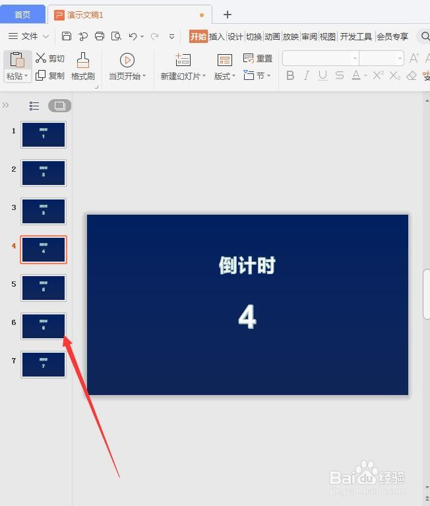Toggle Strikethrough formatting
The width and height of the screenshot is (430, 506).
tap(339, 75)
